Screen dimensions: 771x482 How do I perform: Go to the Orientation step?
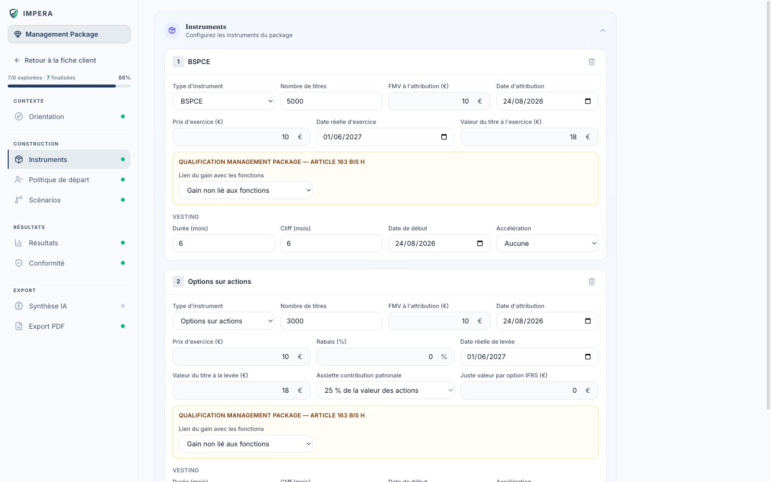(x=69, y=117)
